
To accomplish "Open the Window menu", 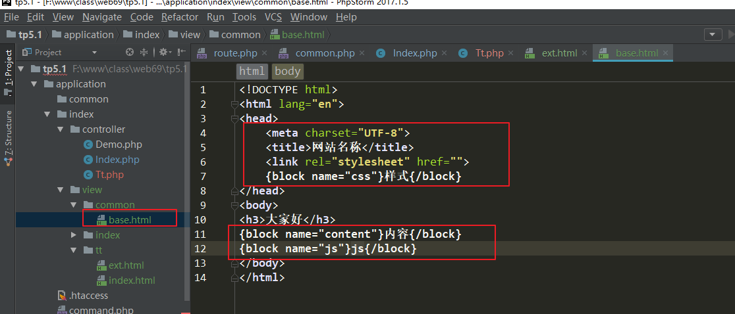I will coord(308,17).
